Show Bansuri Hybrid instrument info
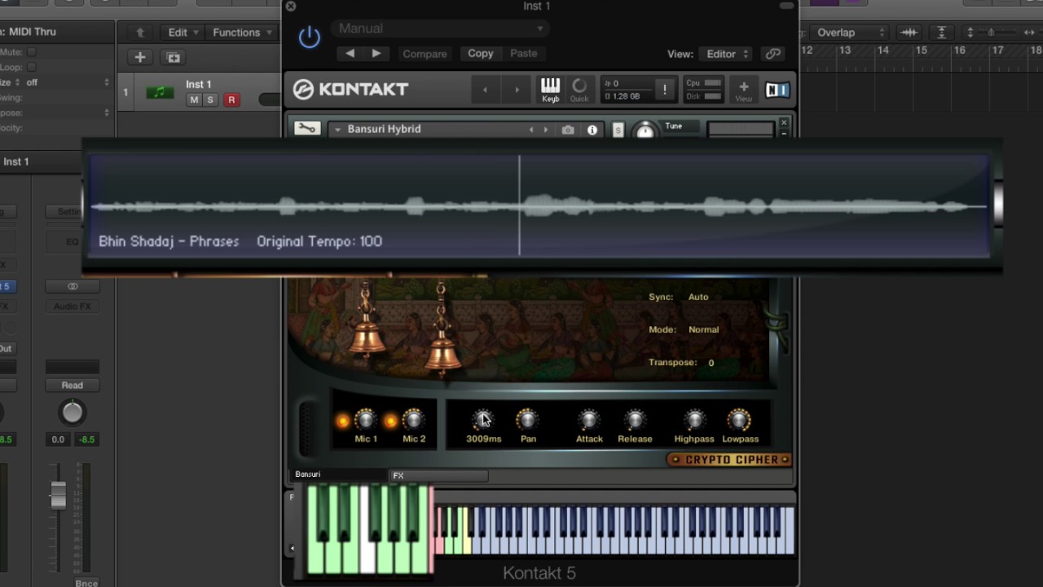1043x587 pixels. (x=592, y=130)
